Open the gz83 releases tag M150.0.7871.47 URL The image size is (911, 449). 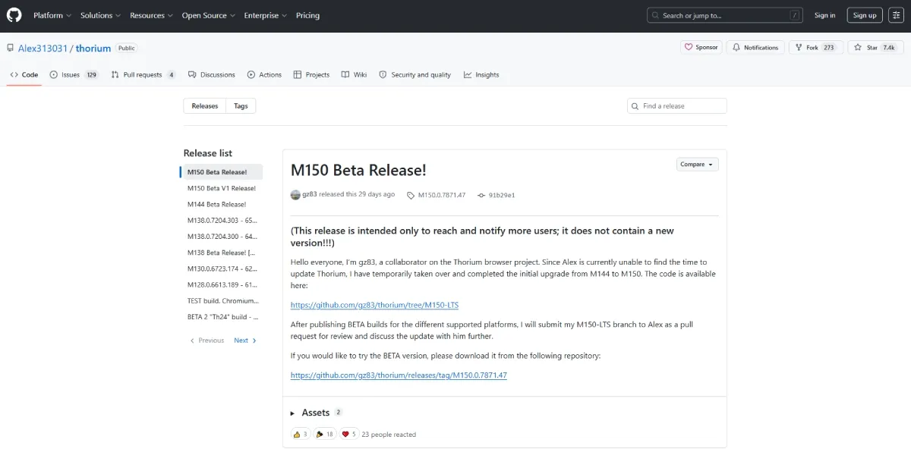(399, 375)
